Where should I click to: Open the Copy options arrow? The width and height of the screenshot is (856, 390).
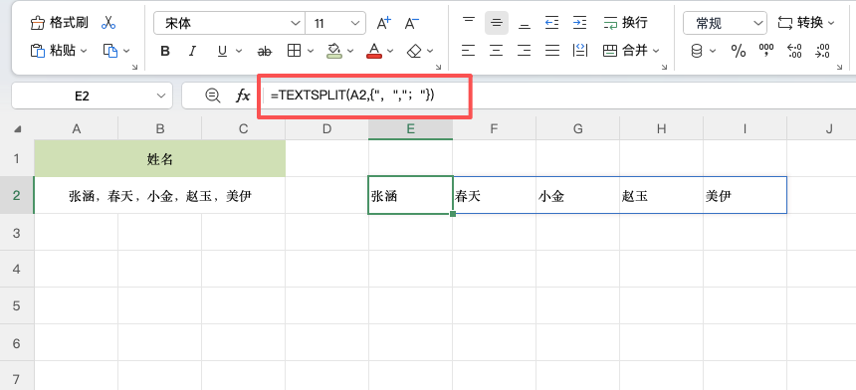pos(126,51)
